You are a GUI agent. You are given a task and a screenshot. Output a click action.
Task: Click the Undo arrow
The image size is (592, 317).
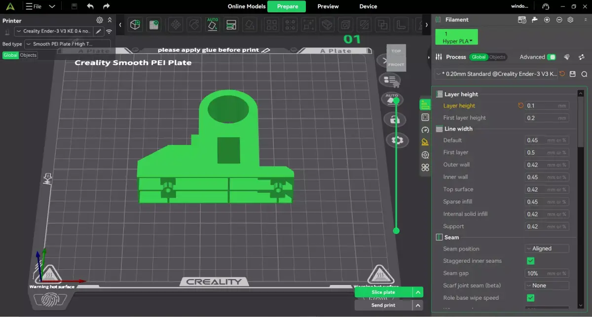pos(90,6)
